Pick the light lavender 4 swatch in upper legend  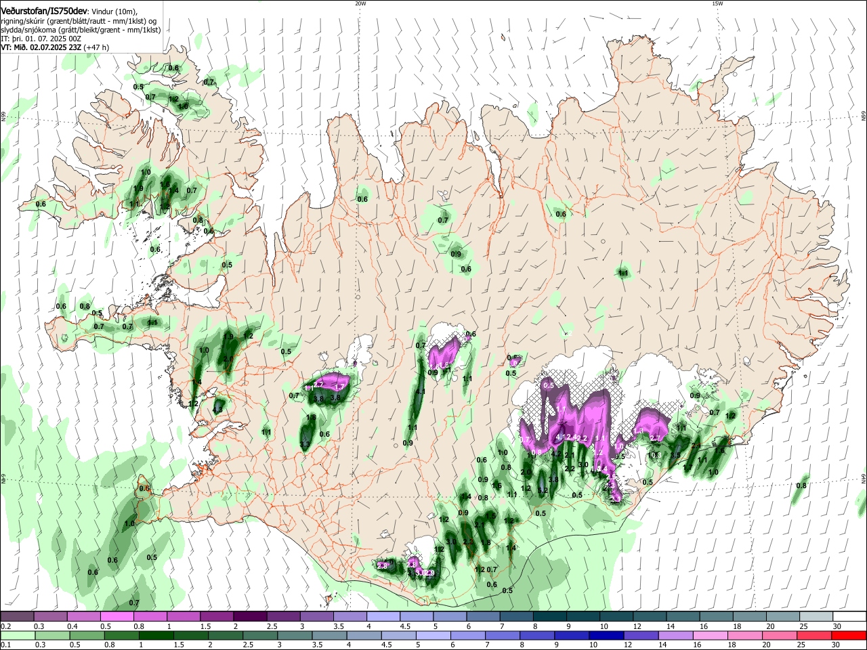coord(383,617)
